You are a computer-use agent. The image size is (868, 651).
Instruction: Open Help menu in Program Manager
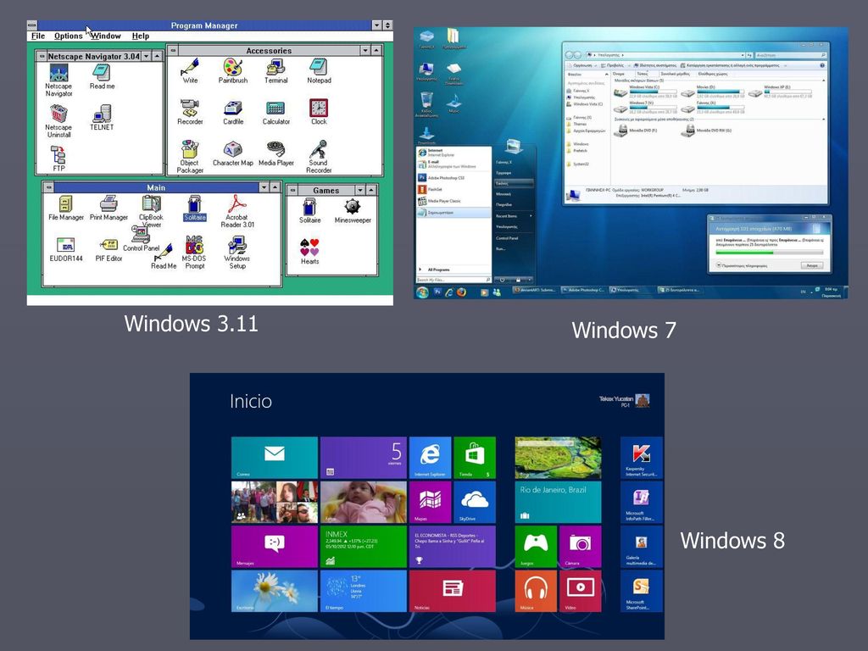141,36
